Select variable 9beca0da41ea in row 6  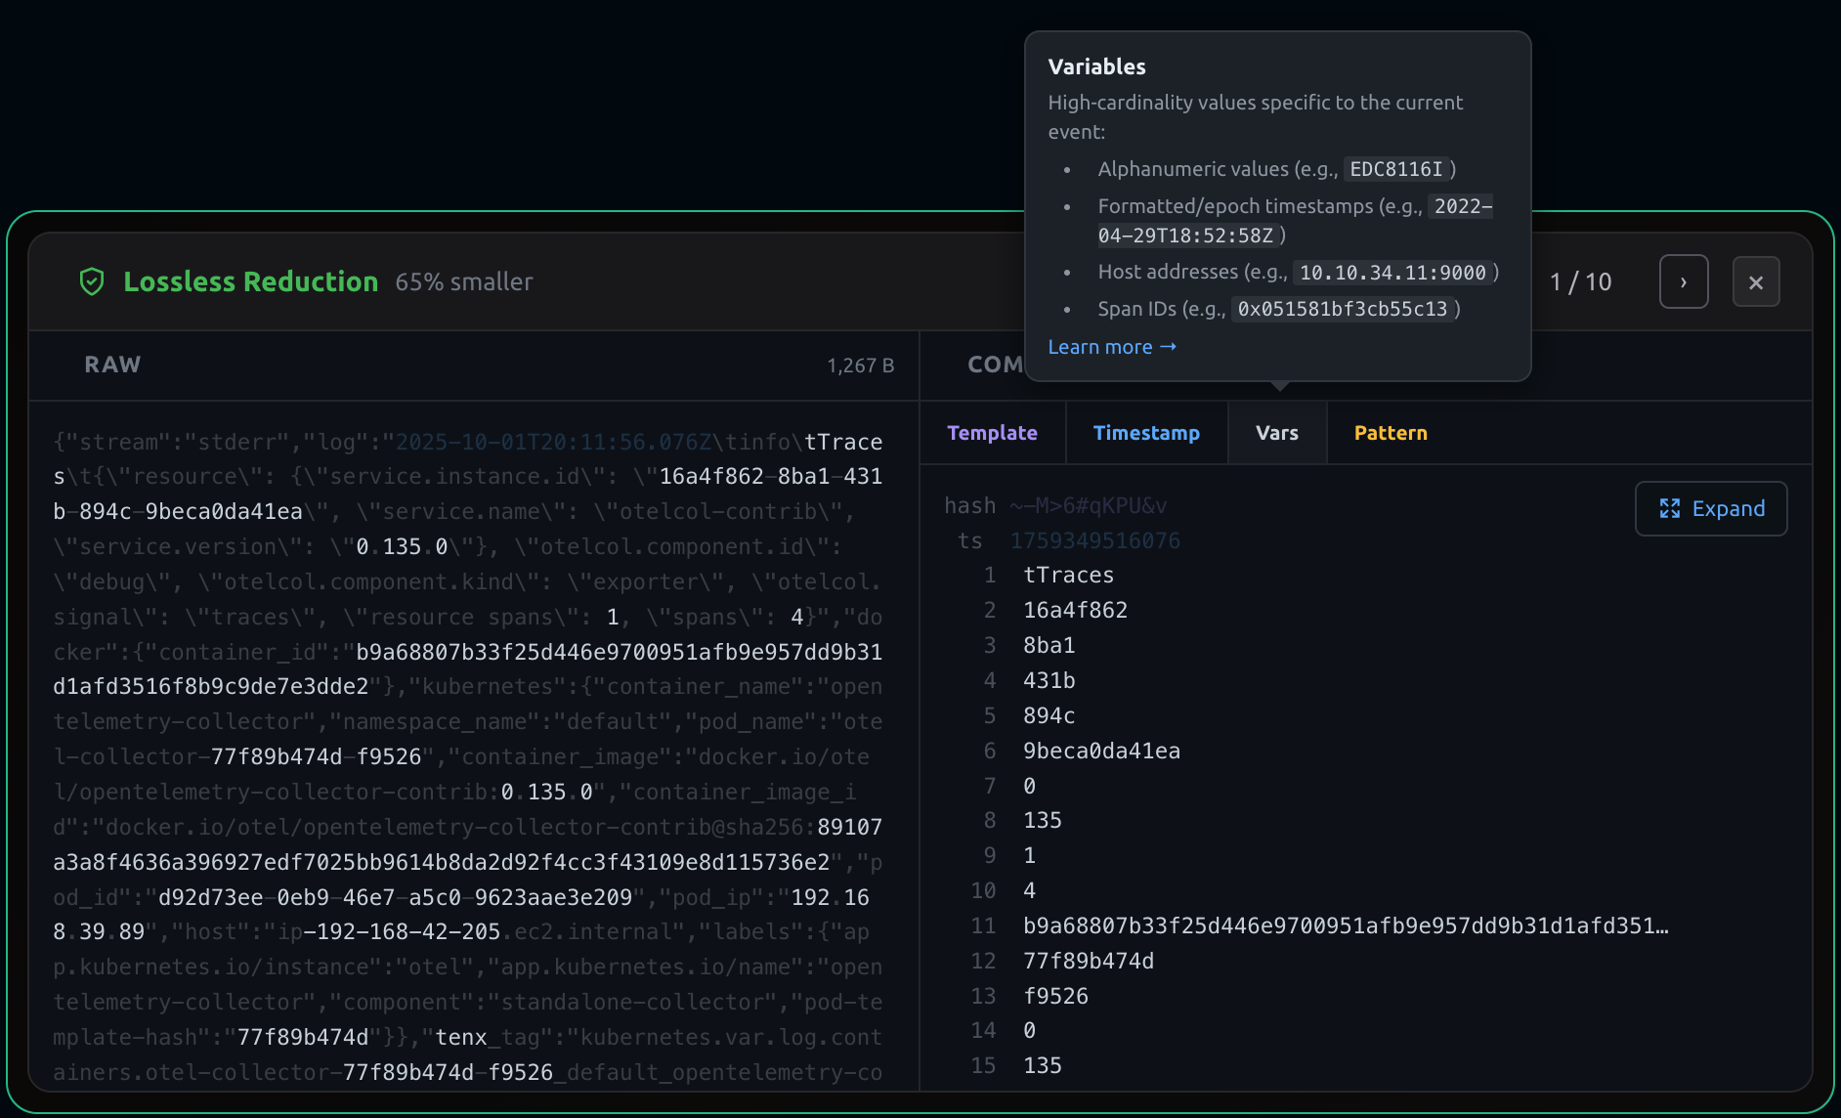click(x=1101, y=752)
